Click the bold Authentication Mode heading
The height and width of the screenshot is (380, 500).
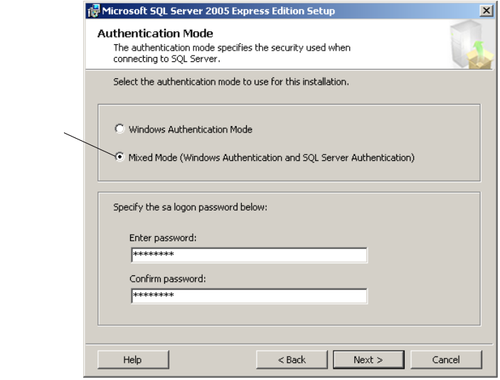coord(141,33)
